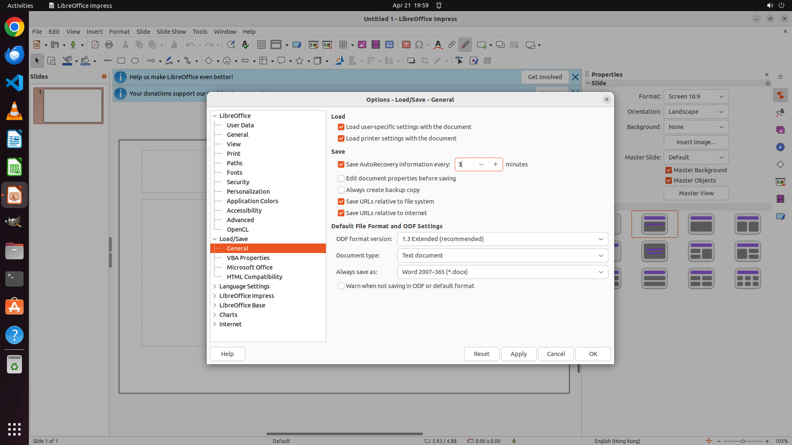Click the Crop Image toolbar icon
This screenshot has width=792, height=445.
coord(425,61)
